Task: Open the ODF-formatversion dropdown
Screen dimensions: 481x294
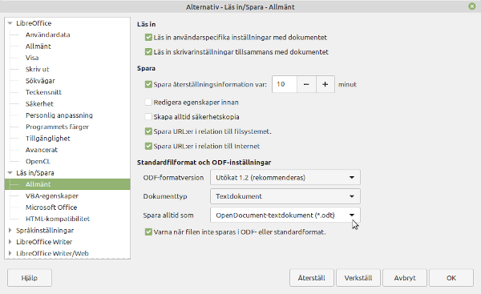Action: [x=285, y=178]
